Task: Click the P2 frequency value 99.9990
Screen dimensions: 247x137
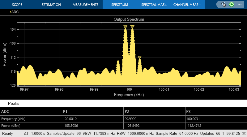Action: coord(131,118)
